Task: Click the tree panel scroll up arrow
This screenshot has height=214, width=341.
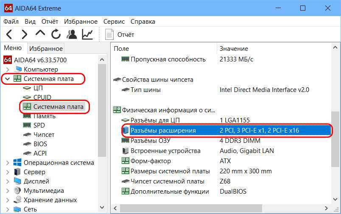Action: coord(102,59)
